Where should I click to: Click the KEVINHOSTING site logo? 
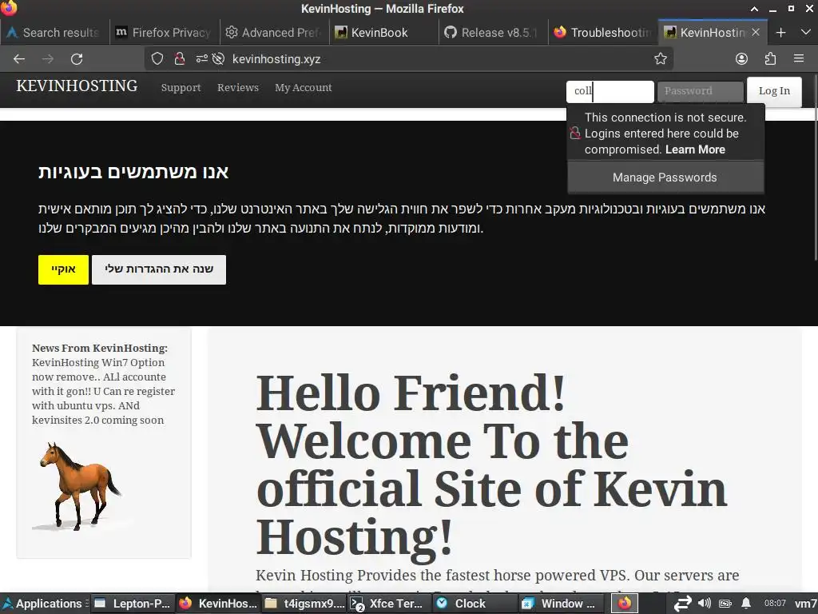[x=77, y=86]
